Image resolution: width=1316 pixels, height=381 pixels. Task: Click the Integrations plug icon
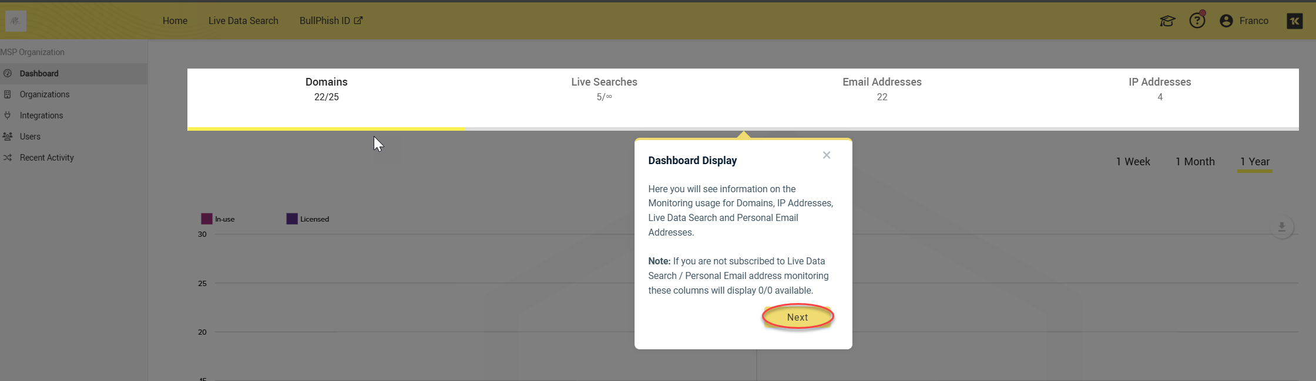coord(8,115)
